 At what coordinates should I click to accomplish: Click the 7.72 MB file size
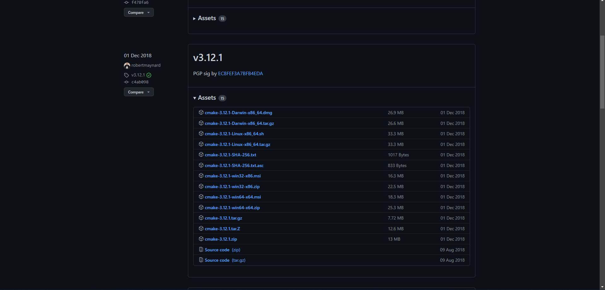click(x=396, y=218)
